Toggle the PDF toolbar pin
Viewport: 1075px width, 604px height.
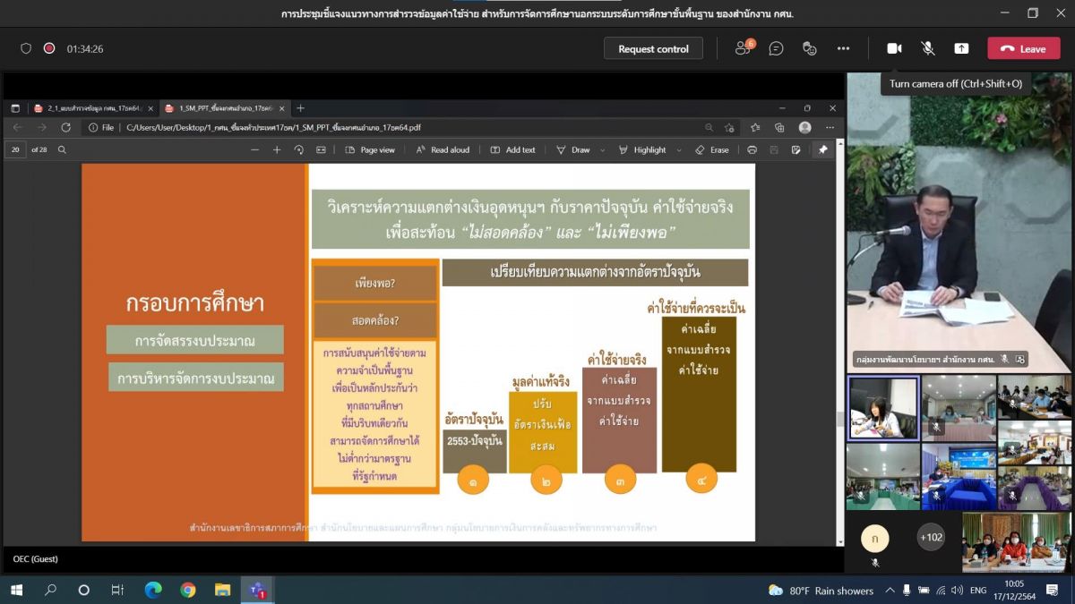tap(822, 149)
